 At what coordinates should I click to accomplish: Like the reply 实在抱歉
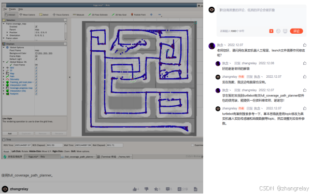305,77
